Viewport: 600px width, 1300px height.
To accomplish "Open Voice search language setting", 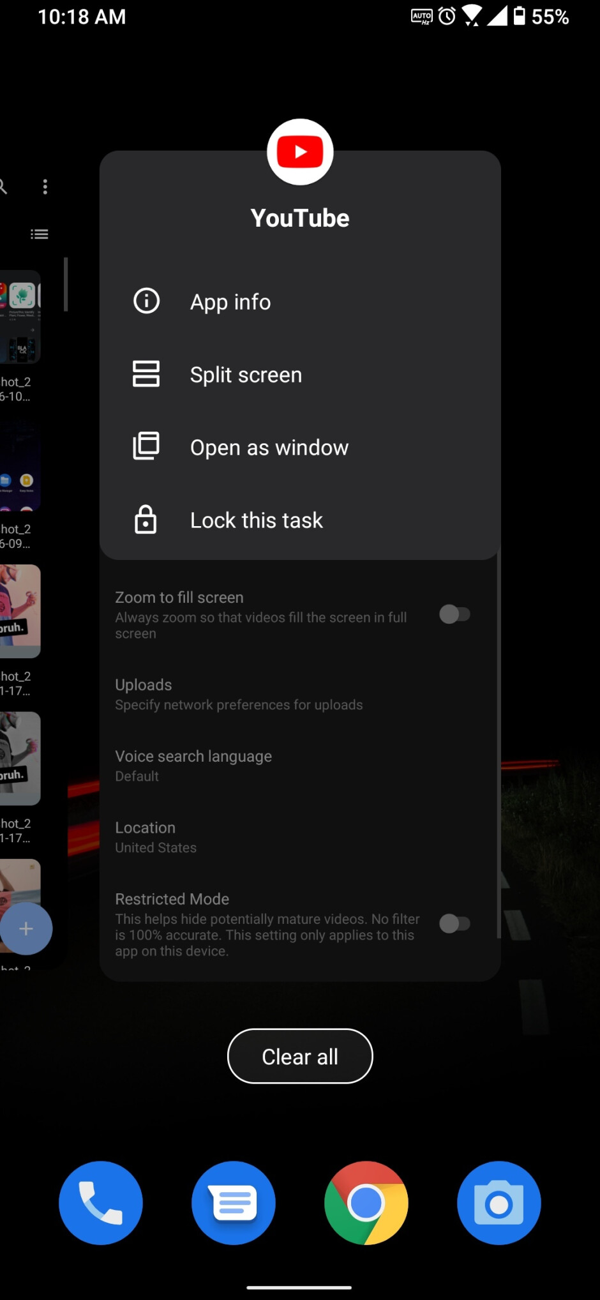I will pyautogui.click(x=193, y=765).
